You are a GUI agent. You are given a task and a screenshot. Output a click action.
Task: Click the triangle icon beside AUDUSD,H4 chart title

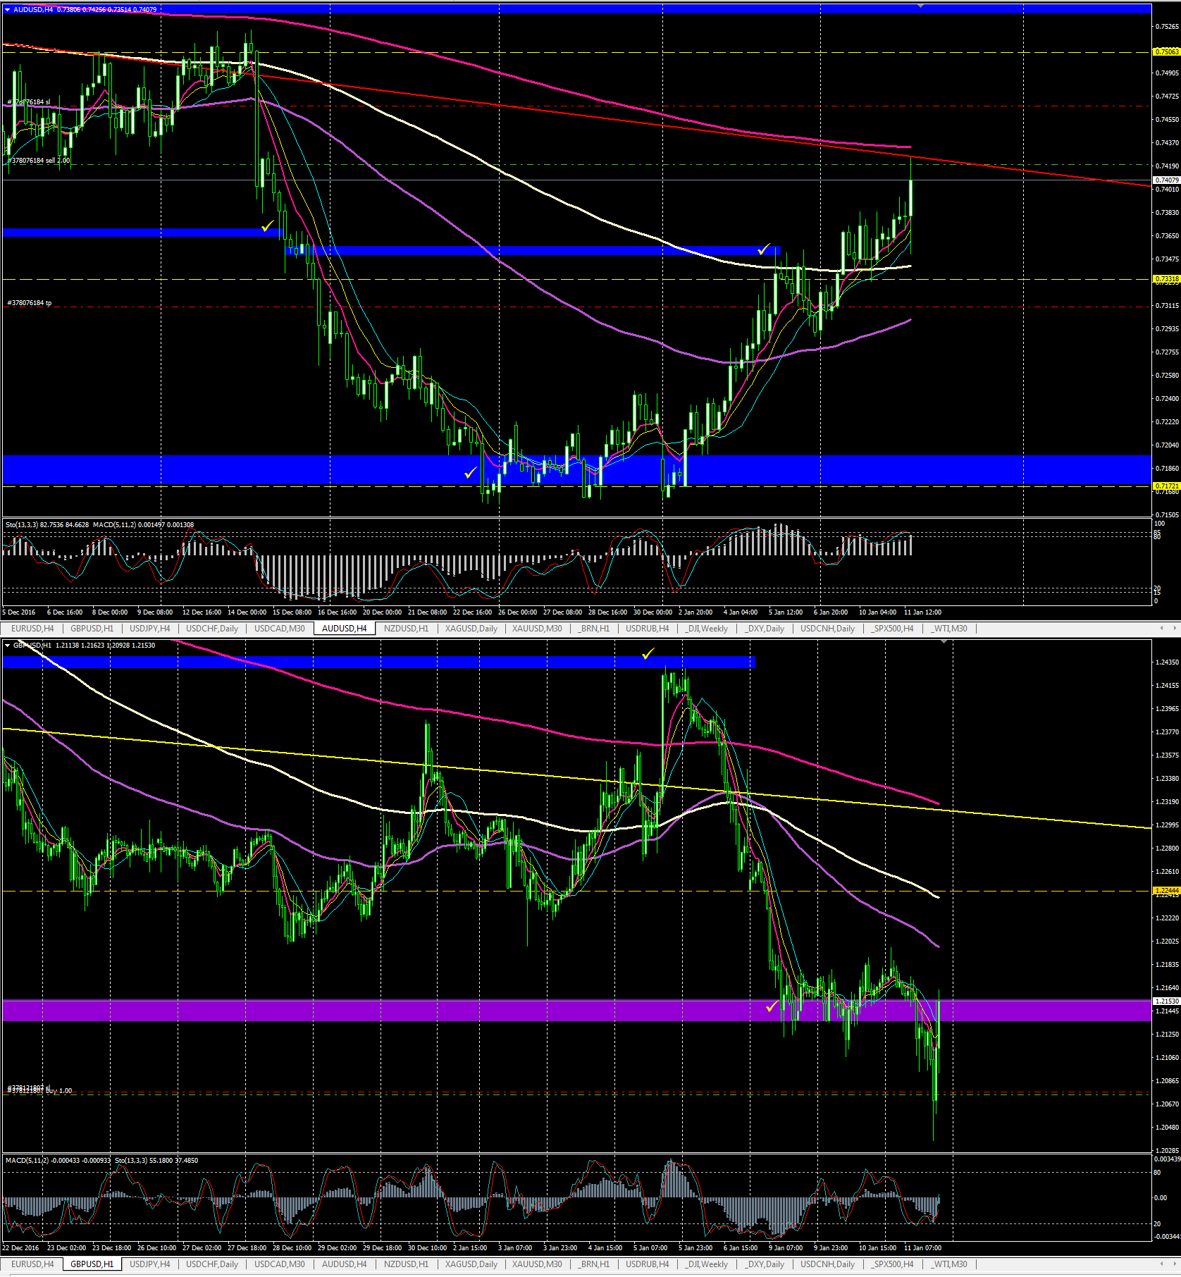[8, 10]
